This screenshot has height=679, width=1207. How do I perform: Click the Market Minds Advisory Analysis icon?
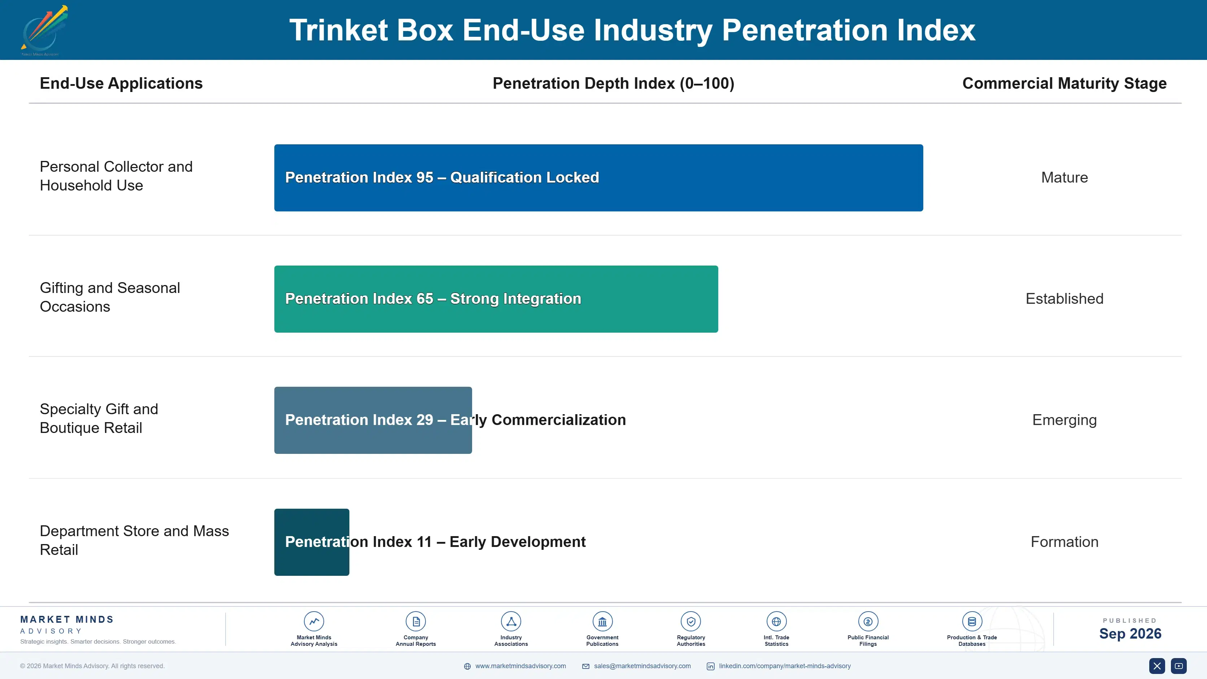(314, 621)
